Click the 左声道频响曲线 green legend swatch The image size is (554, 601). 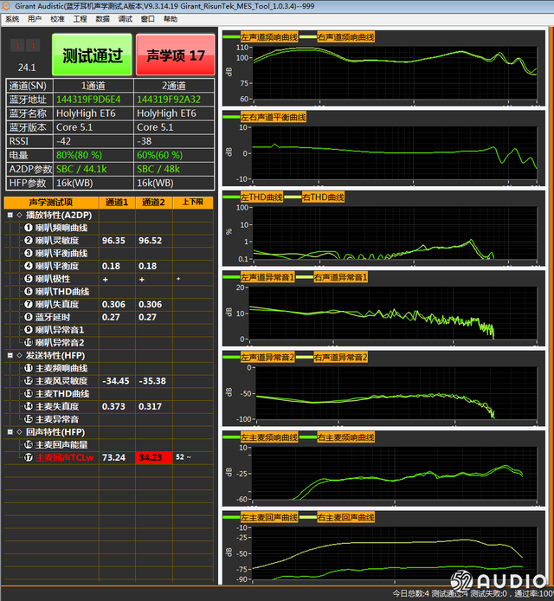[231, 36]
